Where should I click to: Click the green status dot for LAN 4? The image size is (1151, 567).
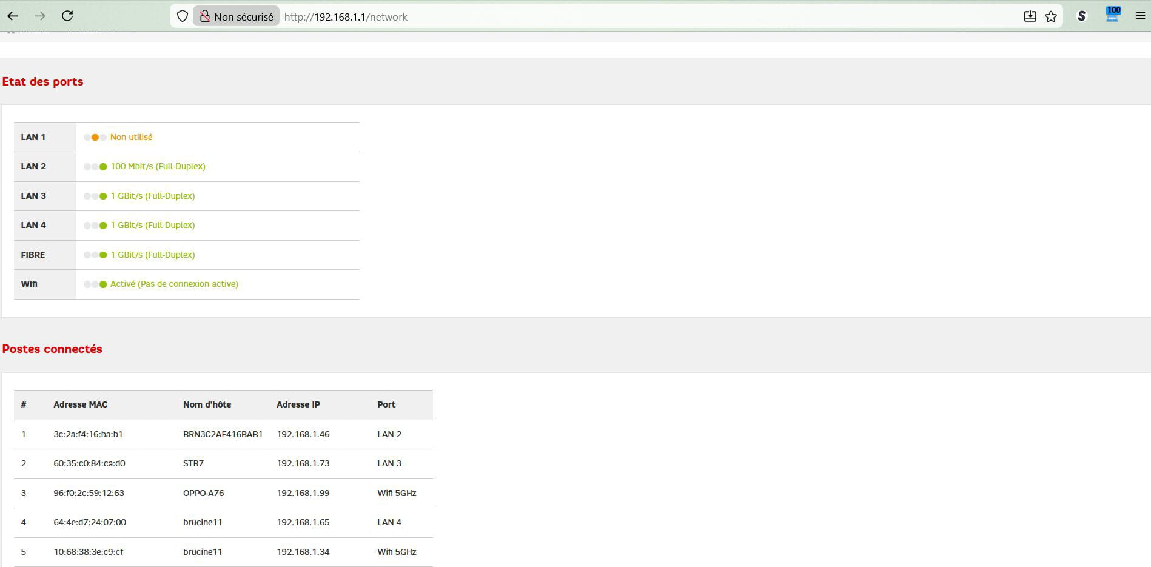(103, 226)
